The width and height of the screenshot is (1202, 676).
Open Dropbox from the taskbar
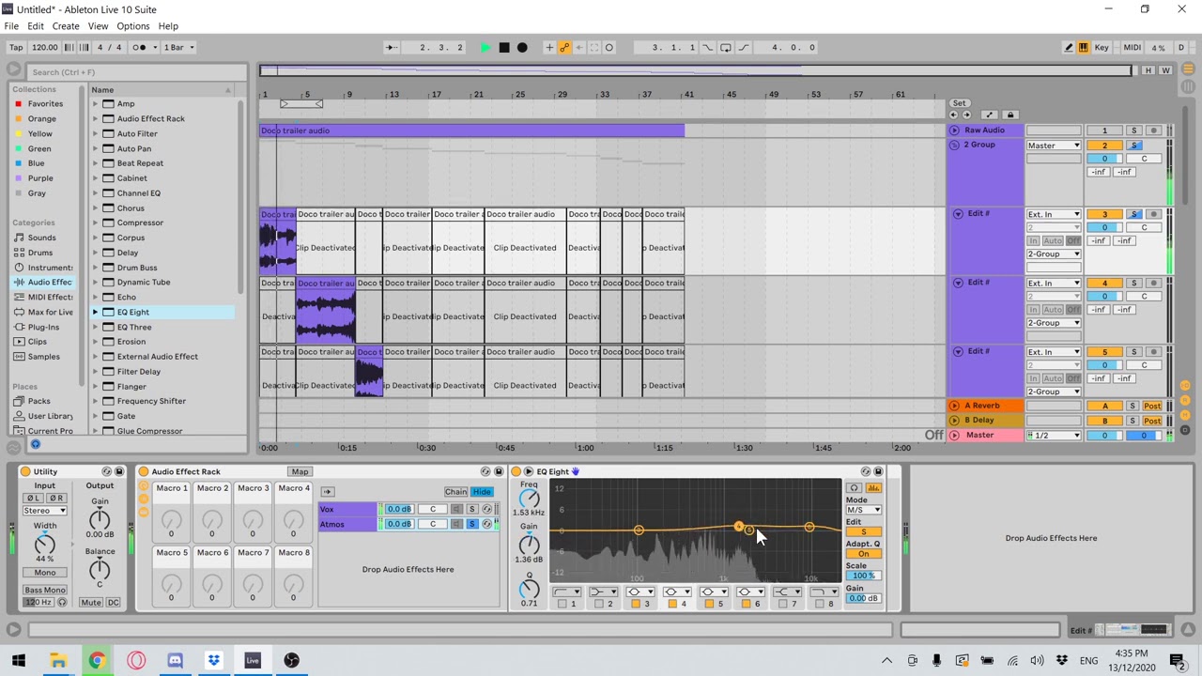coord(214,660)
